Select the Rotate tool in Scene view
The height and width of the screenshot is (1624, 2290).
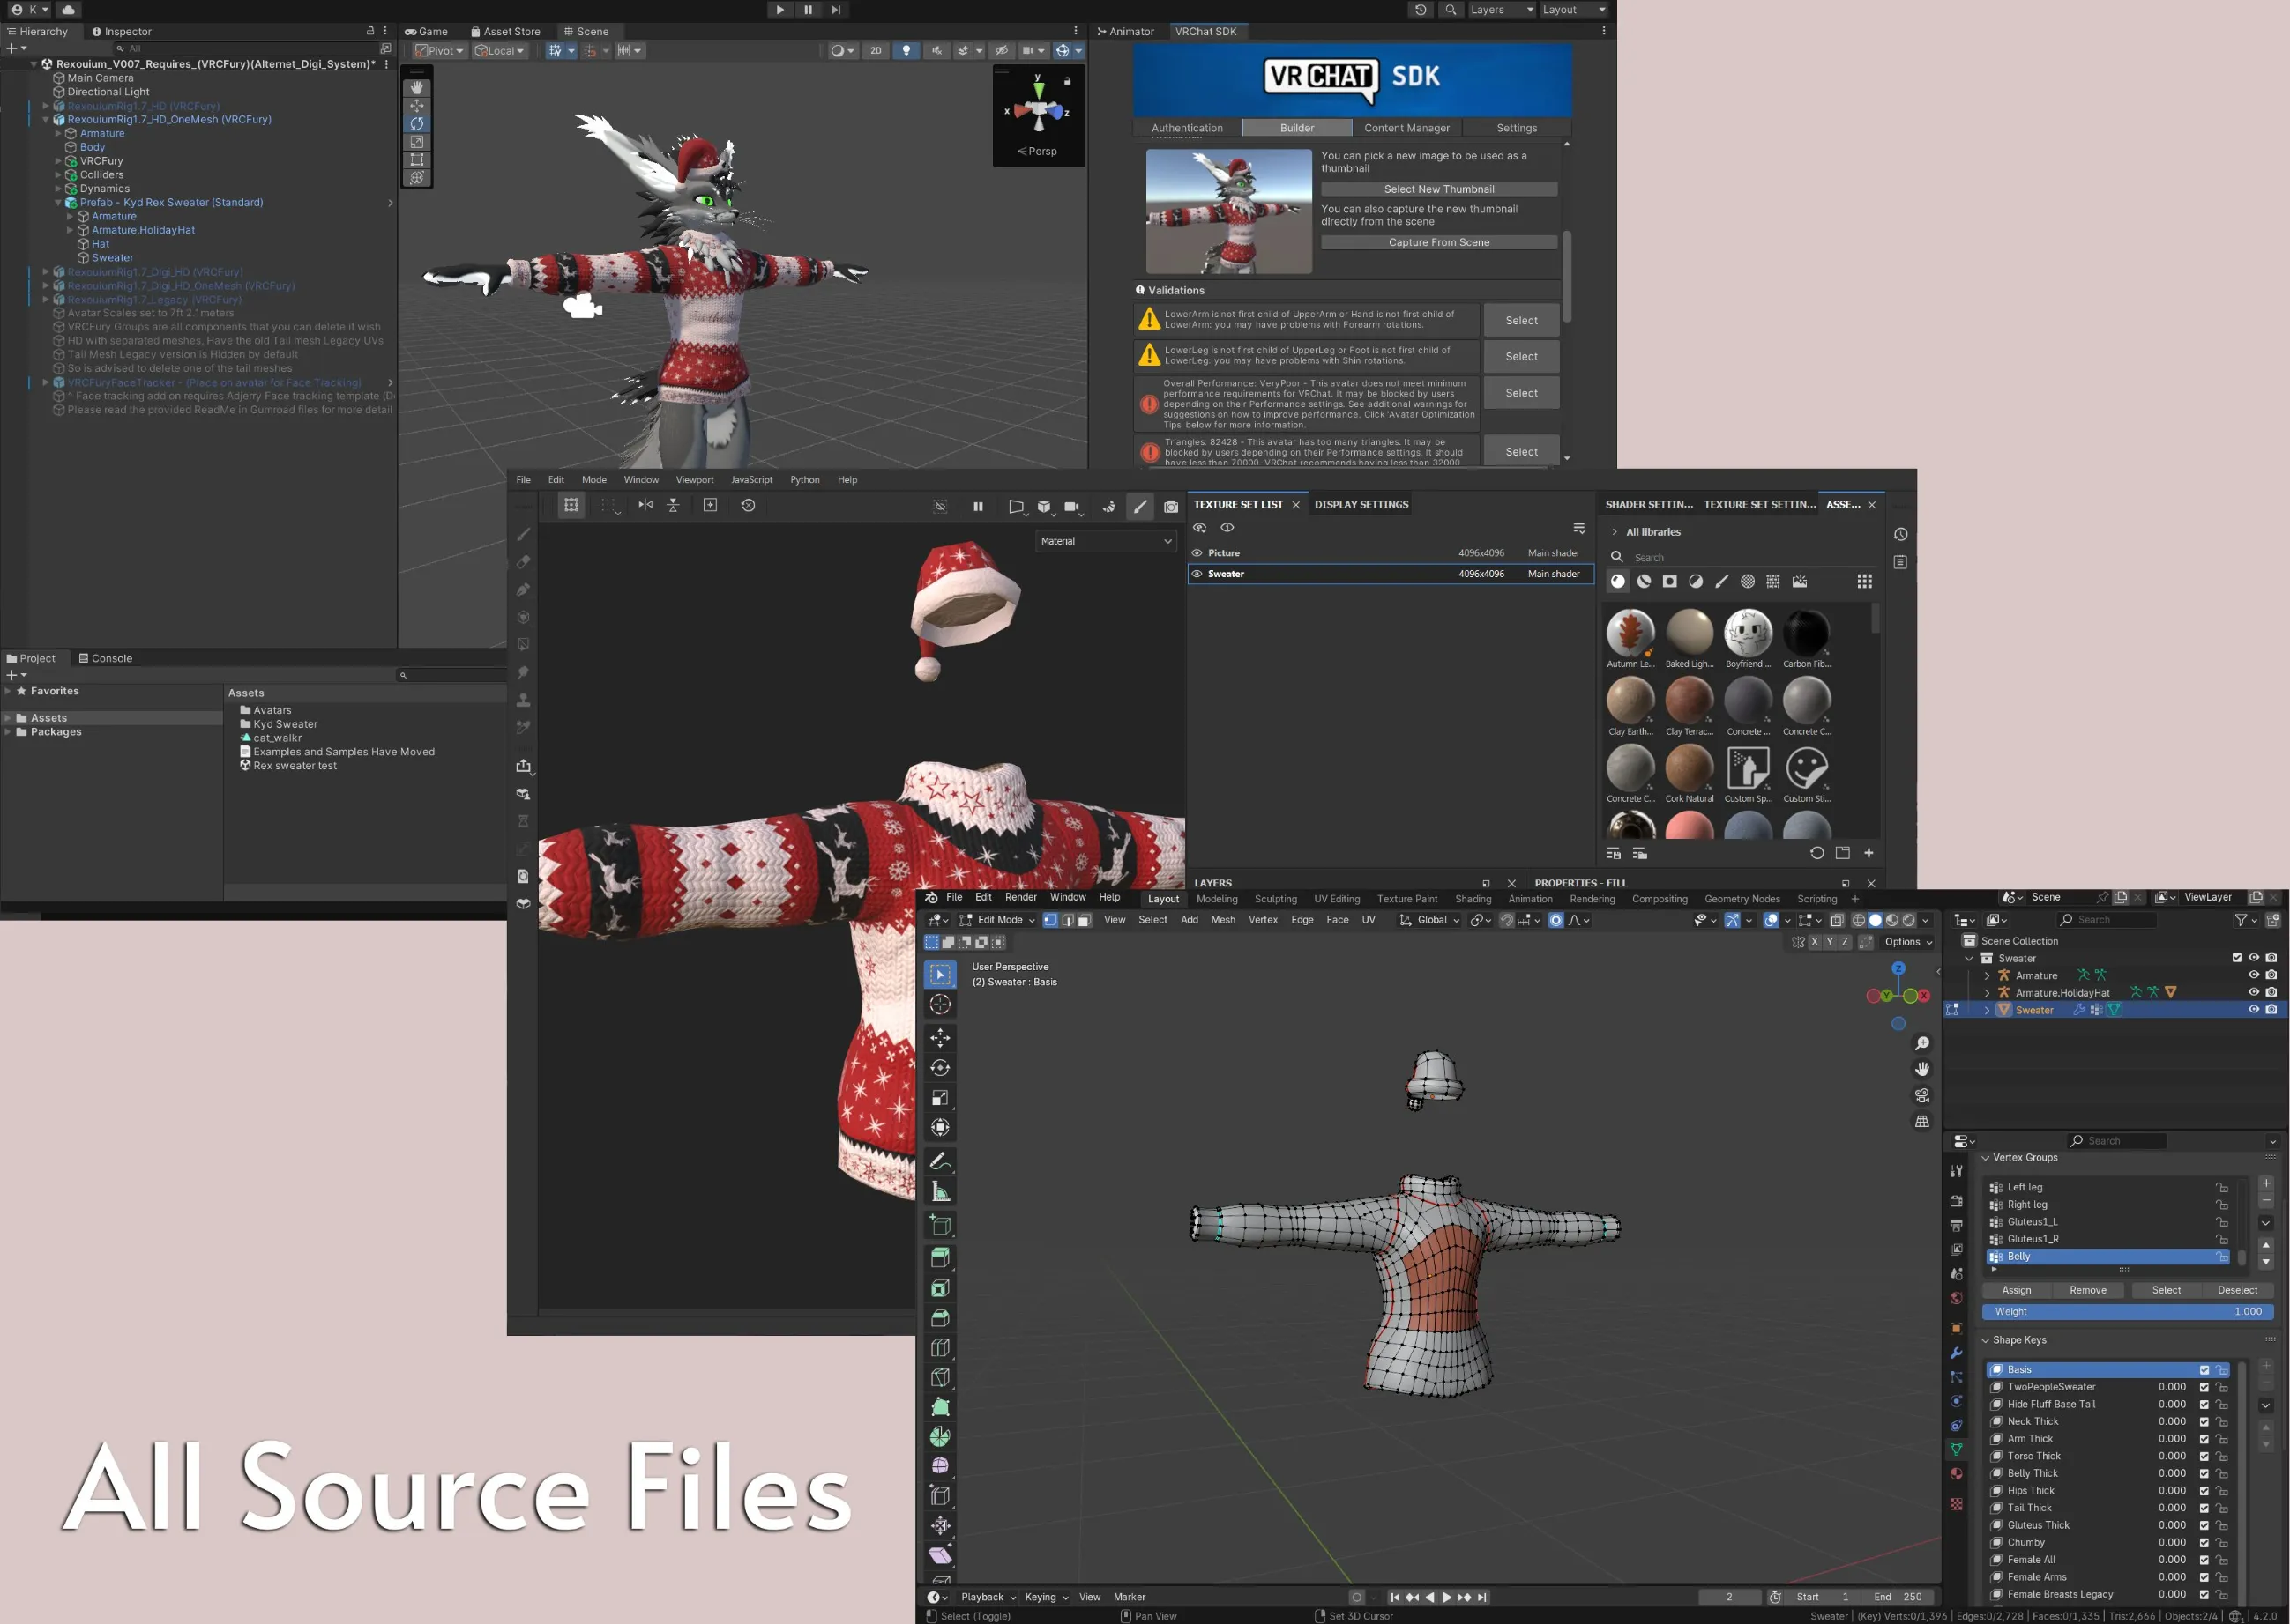click(417, 124)
